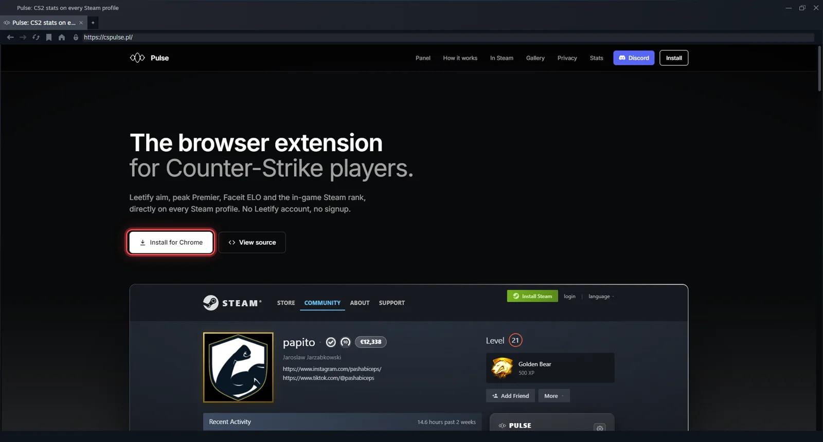
Task: Click the browser forward arrow
Action: click(23, 37)
